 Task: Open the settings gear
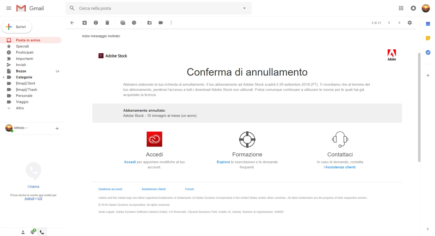[410, 23]
